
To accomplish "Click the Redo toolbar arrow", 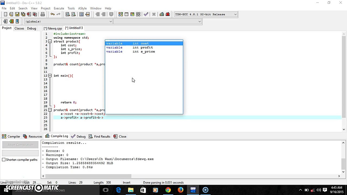I will tap(58, 14).
